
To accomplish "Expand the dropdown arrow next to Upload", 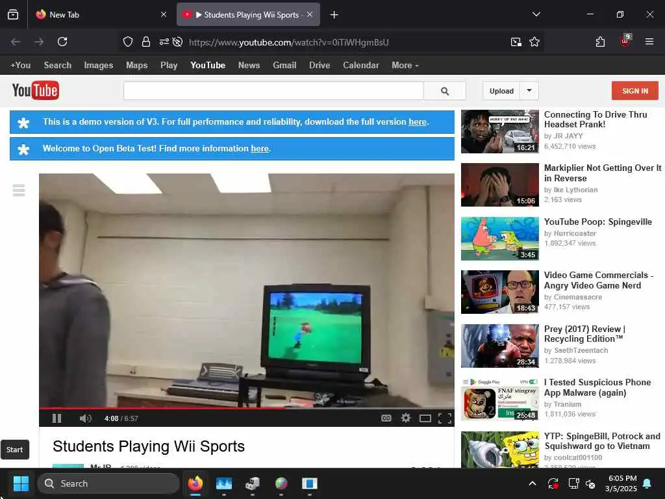I will 529,91.
